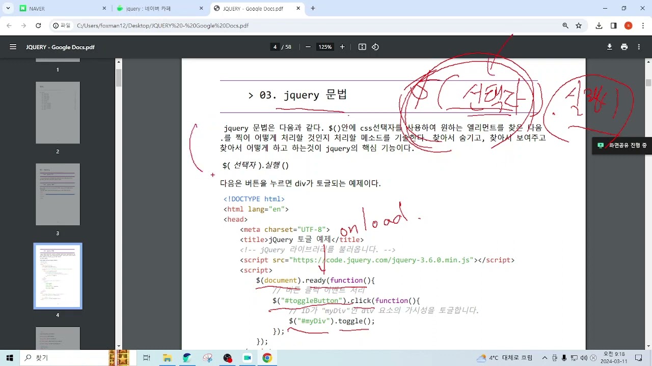
Task: Click the fit to page icon
Action: (x=362, y=47)
